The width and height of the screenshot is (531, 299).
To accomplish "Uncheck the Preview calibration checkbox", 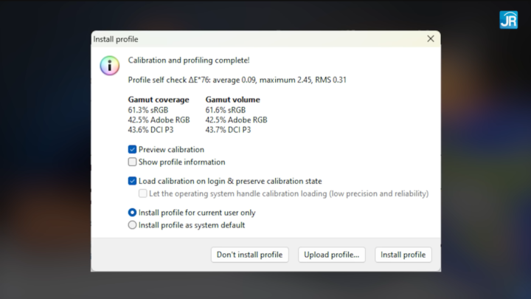I will 132,149.
